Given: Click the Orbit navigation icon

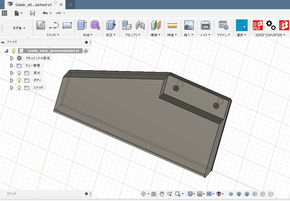Looking at the screenshot, I should point(144,194).
